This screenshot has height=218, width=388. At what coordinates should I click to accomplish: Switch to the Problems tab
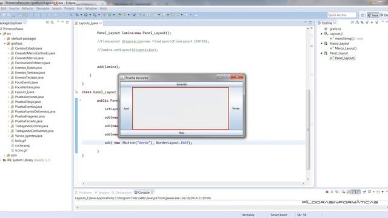coord(85,193)
